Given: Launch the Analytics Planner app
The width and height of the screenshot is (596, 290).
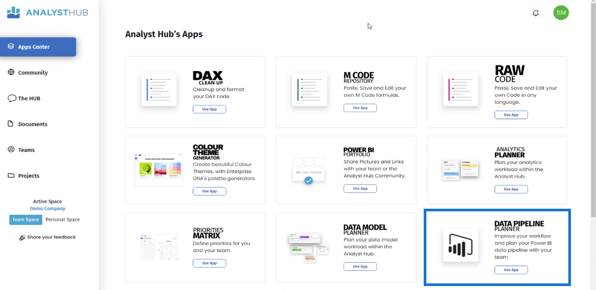Looking at the screenshot, I should click(x=511, y=189).
